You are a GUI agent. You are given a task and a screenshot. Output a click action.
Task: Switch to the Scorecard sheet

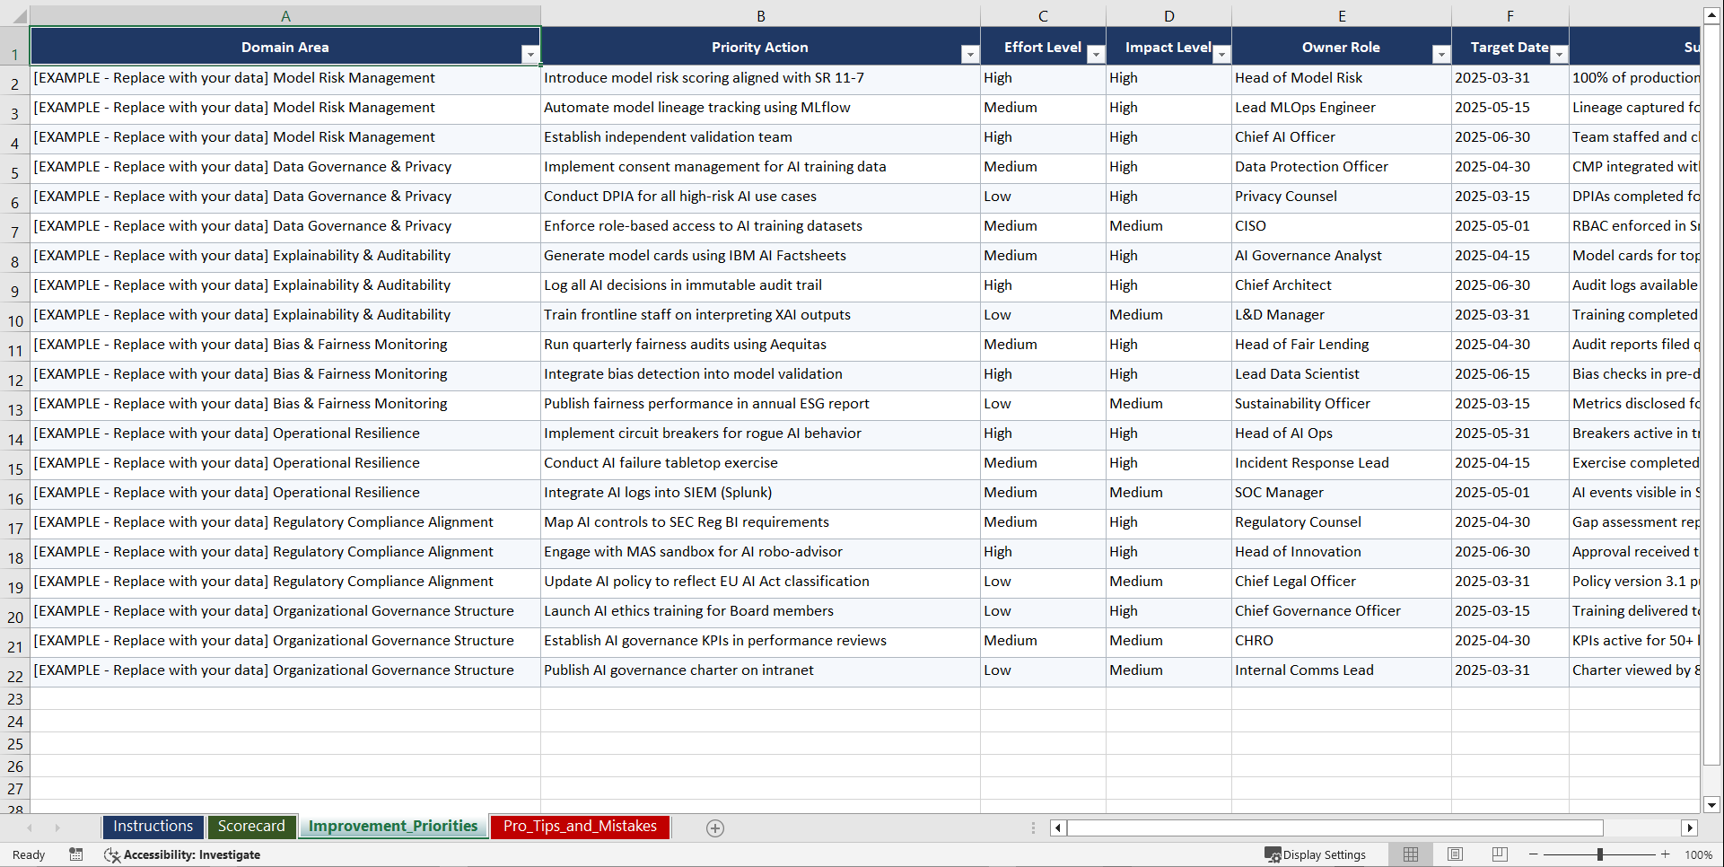coord(251,827)
